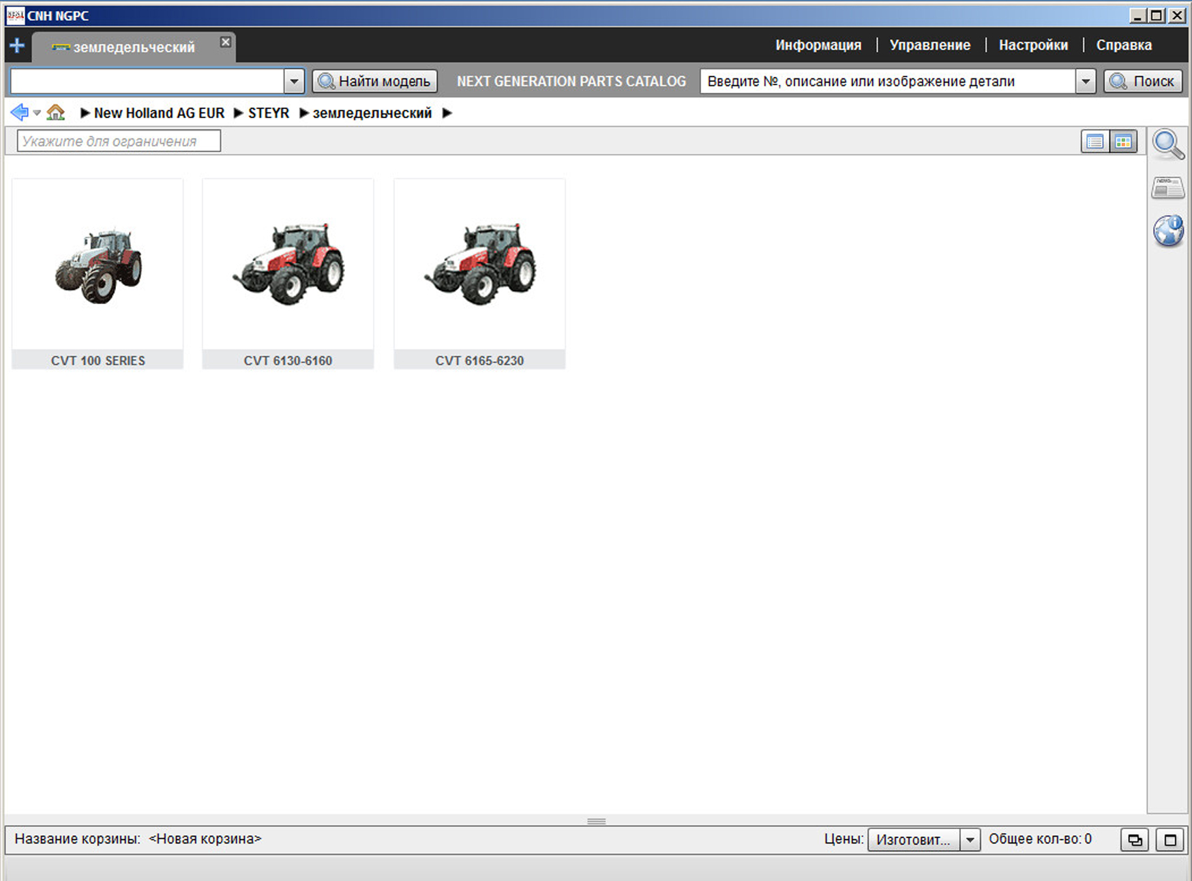The image size is (1192, 881).
Task: Click the overlapping windows icon in basket bar
Action: point(1135,839)
